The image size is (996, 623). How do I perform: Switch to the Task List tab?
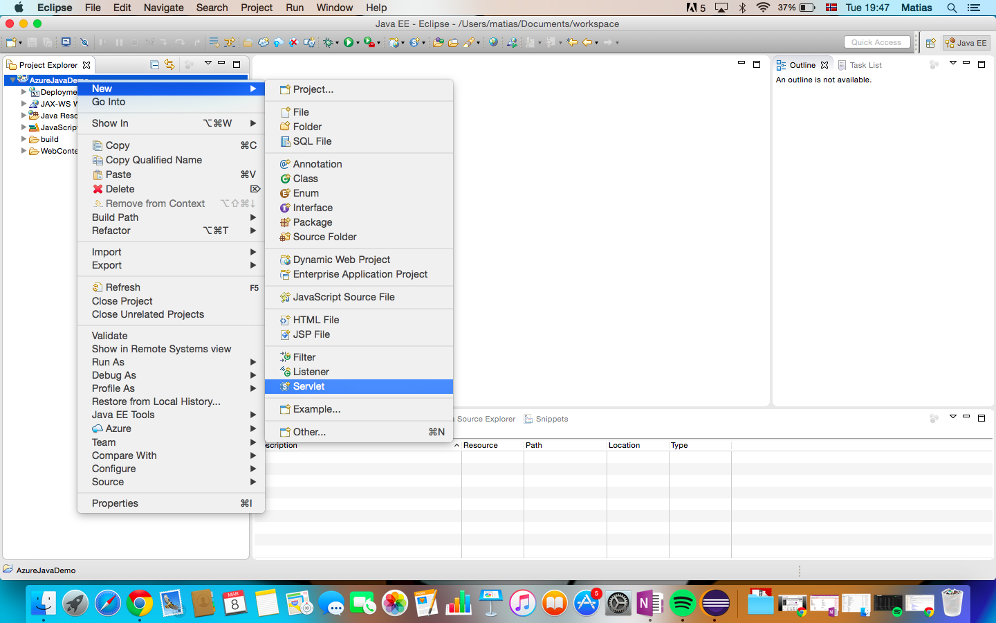[860, 65]
